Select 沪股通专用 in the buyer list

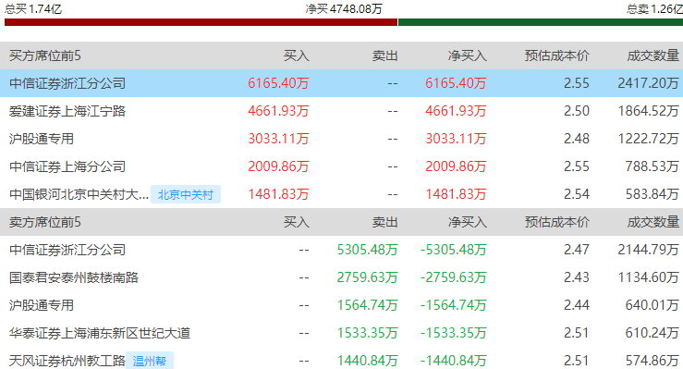coord(42,139)
